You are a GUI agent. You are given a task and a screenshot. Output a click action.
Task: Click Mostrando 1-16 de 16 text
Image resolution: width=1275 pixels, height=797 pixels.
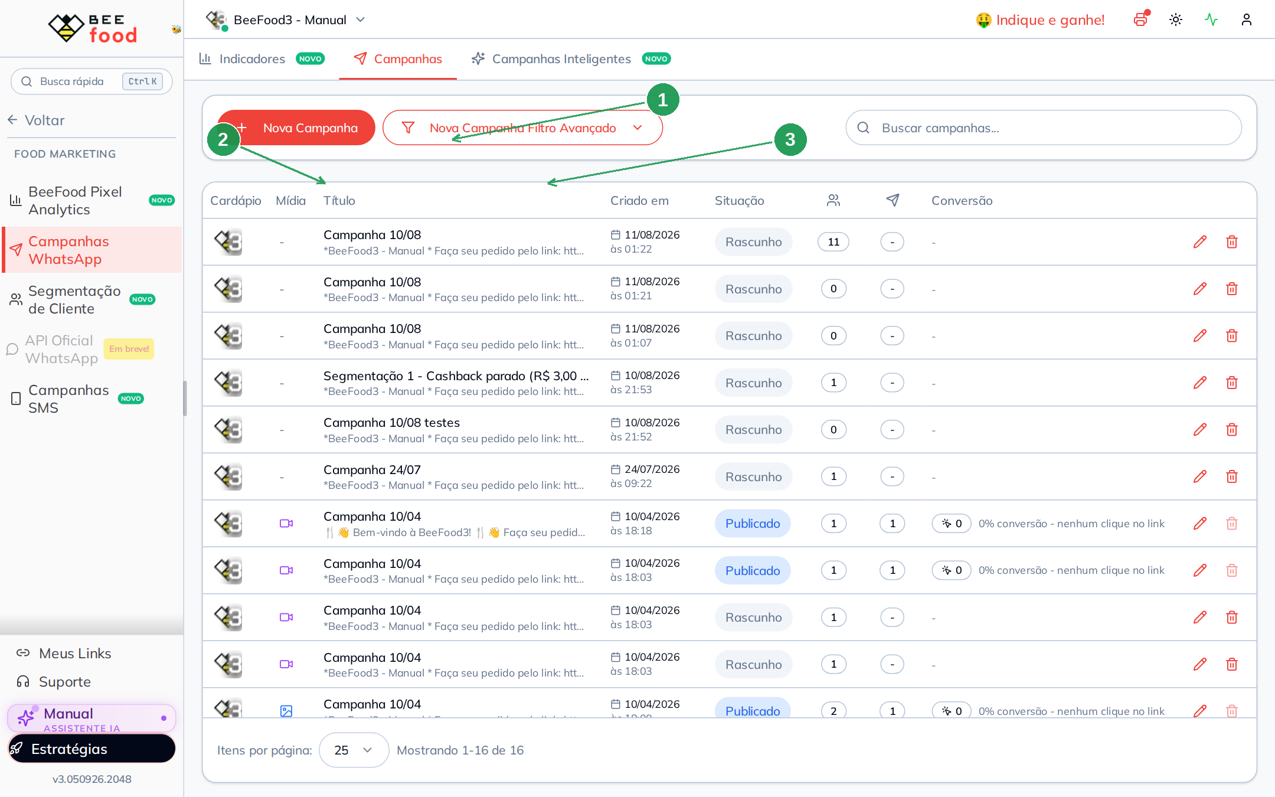pos(460,750)
